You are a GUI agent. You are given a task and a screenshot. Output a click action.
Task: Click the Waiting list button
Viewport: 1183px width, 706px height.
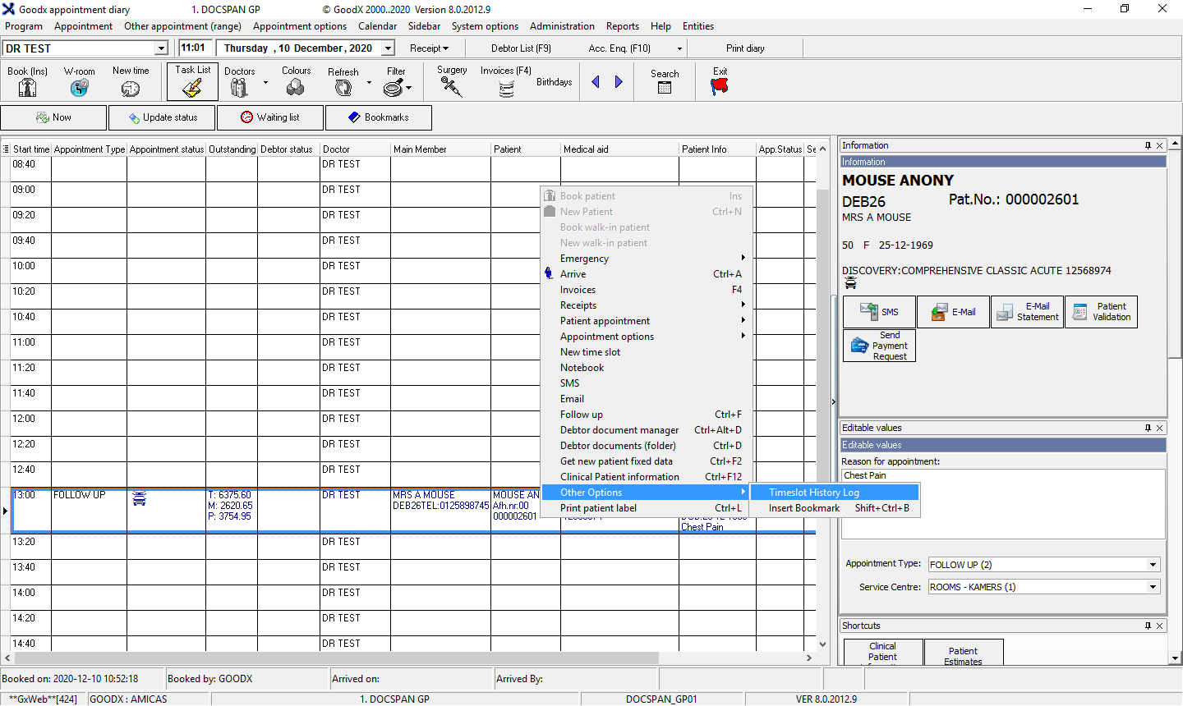pos(271,117)
